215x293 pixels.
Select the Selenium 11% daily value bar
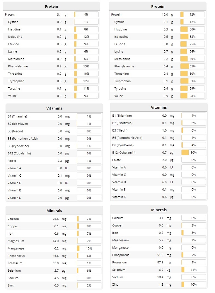193,270
